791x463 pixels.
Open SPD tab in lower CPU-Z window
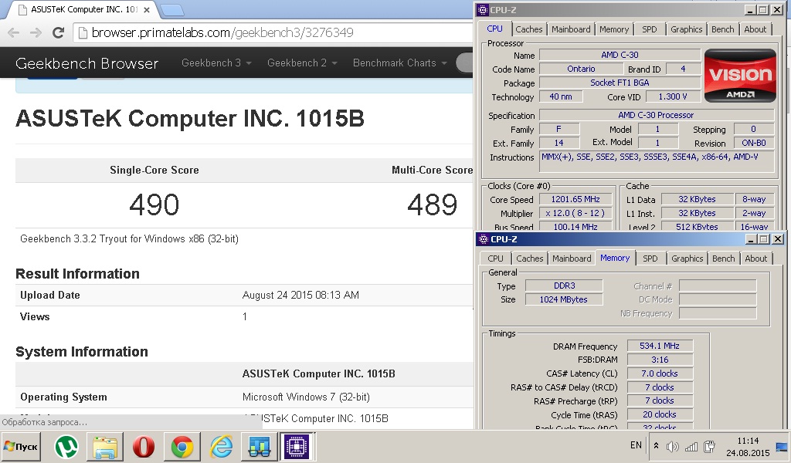(650, 259)
